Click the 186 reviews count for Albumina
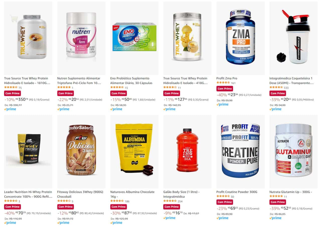 [127, 201]
